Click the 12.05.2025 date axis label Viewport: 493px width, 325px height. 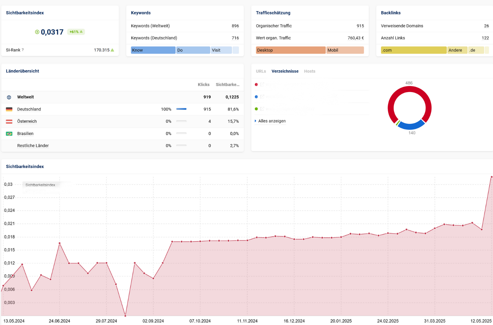coord(481,321)
